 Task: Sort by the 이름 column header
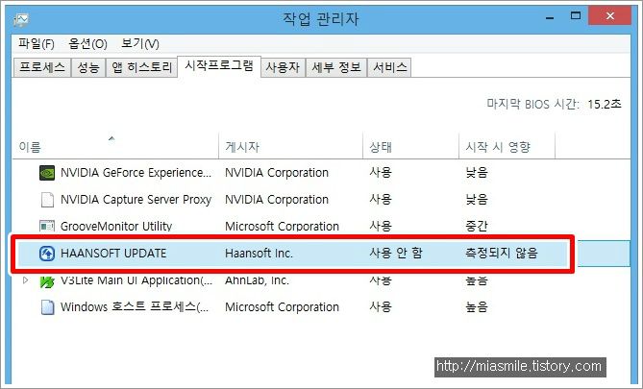[x=116, y=146]
